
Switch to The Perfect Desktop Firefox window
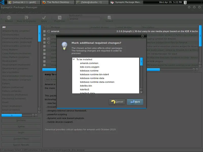click(x=58, y=2)
